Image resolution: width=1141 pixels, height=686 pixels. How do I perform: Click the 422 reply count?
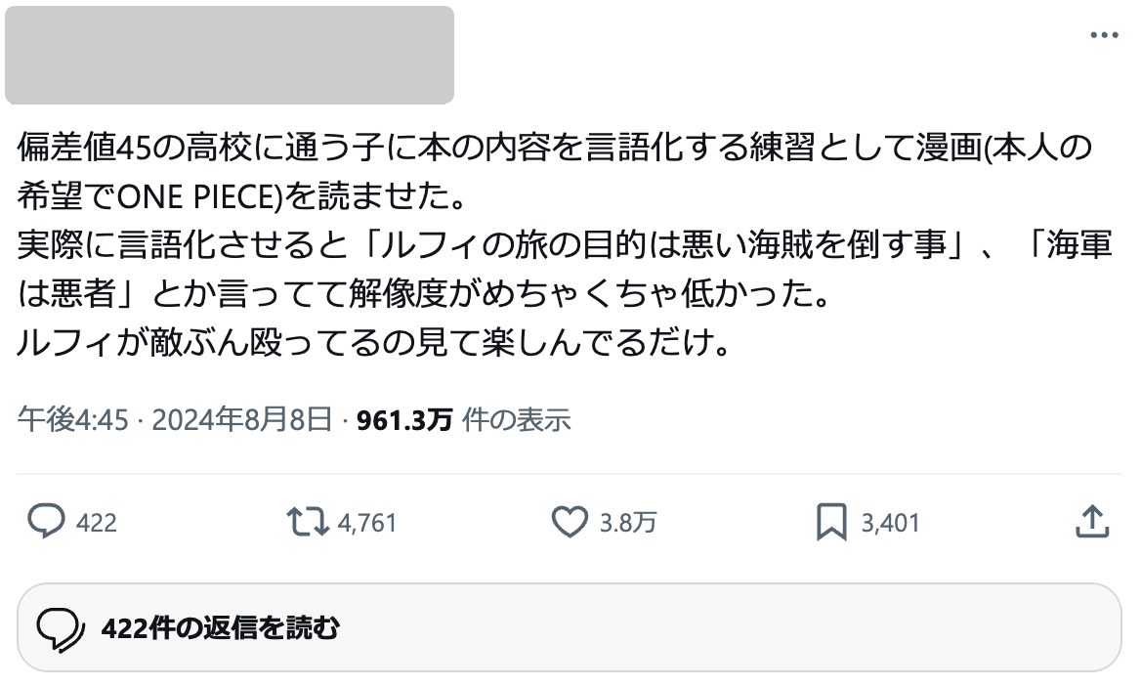click(96, 523)
